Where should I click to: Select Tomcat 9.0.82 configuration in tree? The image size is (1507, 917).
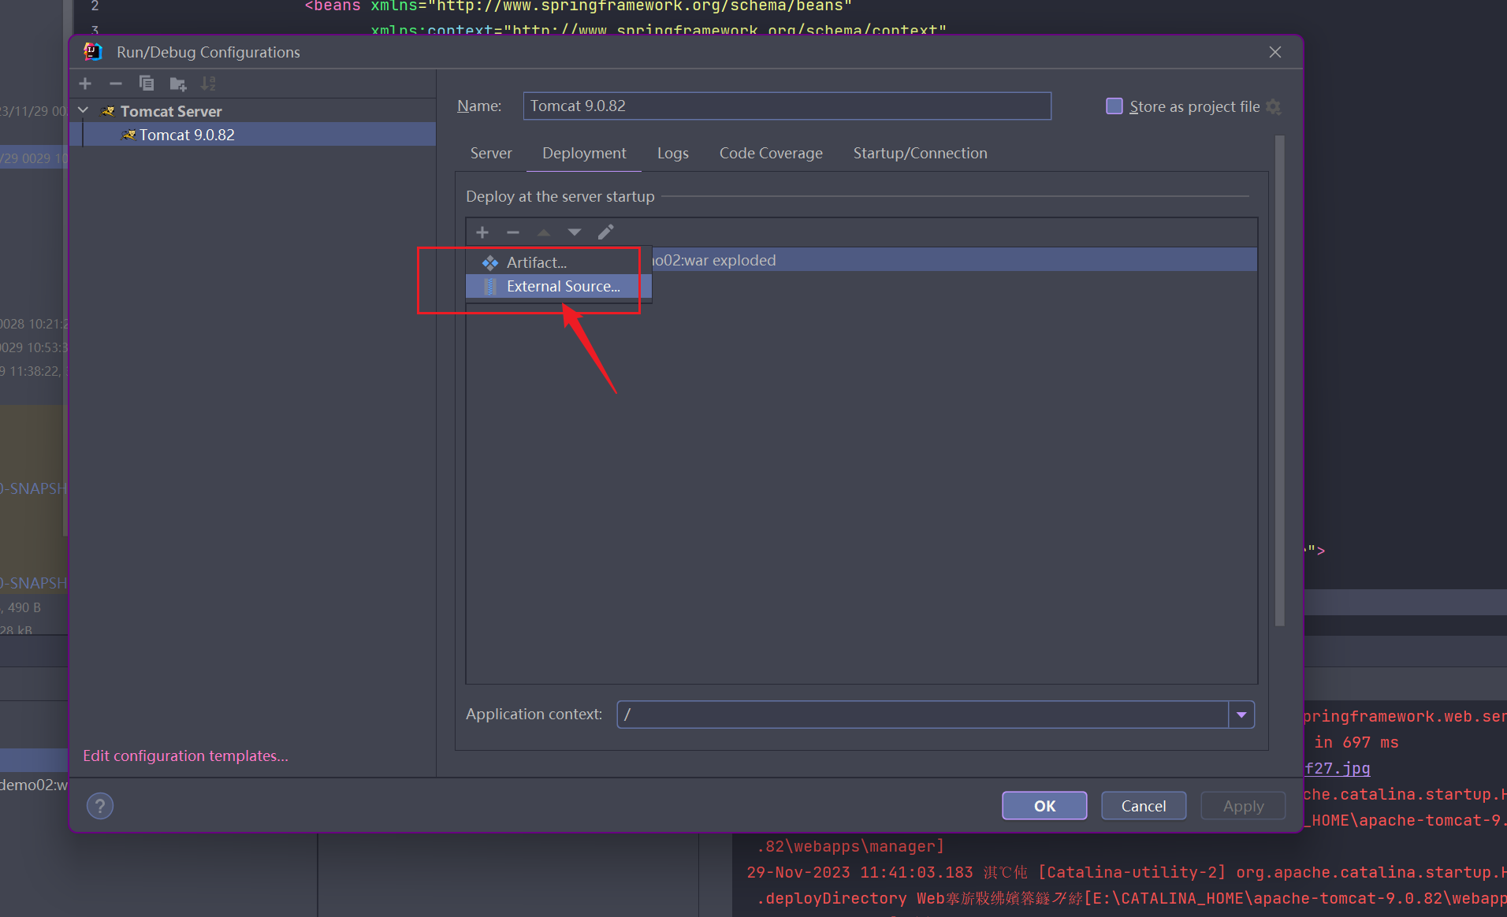coord(252,135)
